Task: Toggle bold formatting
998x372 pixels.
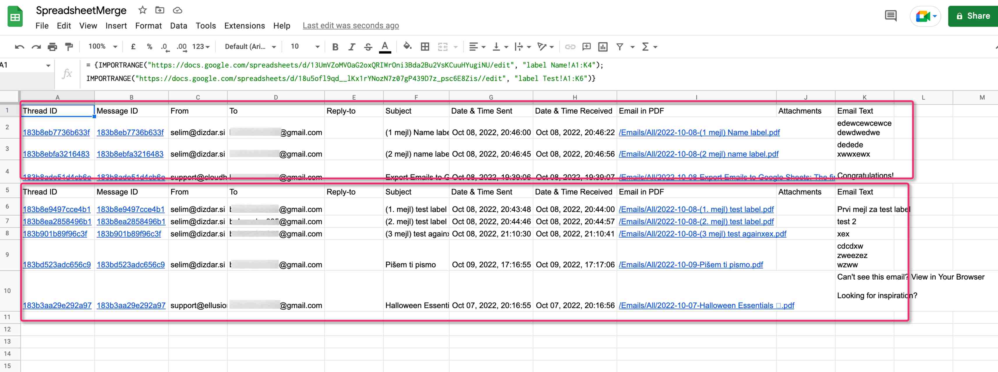Action: point(335,47)
